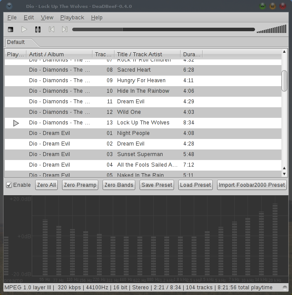Image resolution: width=292 pixels, height=295 pixels.
Task: Open the Help menu
Action: [x=97, y=18]
